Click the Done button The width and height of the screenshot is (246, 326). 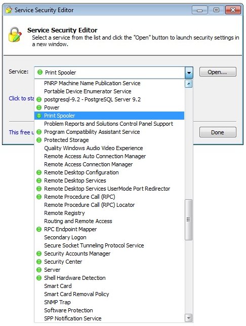click(x=218, y=132)
